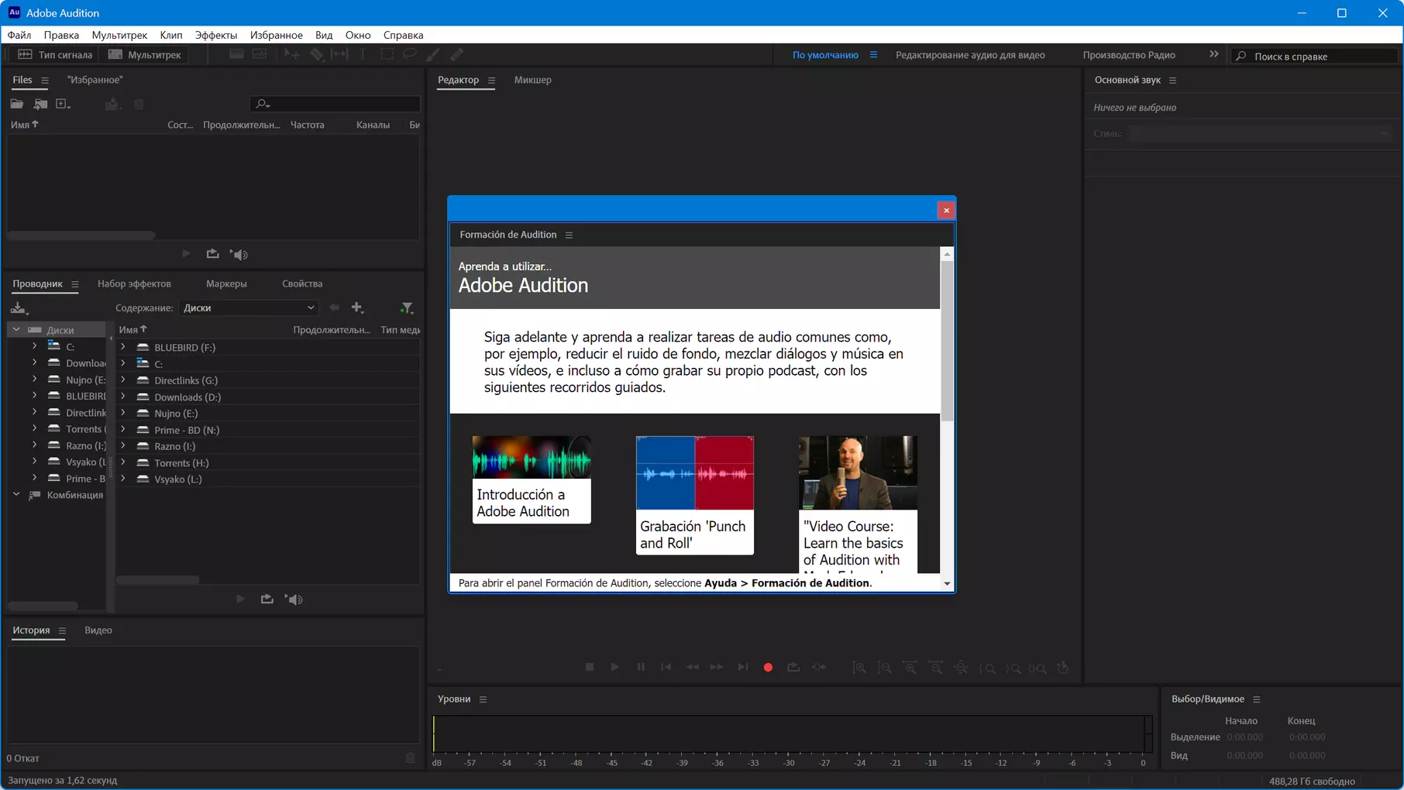1404x790 pixels.
Task: Click the scrollbar in the Formación dialog
Action: click(x=947, y=341)
